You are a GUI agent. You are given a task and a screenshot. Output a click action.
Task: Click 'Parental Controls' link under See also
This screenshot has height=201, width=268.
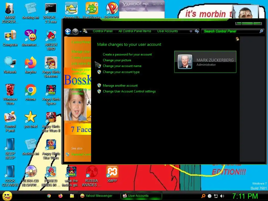pyautogui.click(x=81, y=154)
